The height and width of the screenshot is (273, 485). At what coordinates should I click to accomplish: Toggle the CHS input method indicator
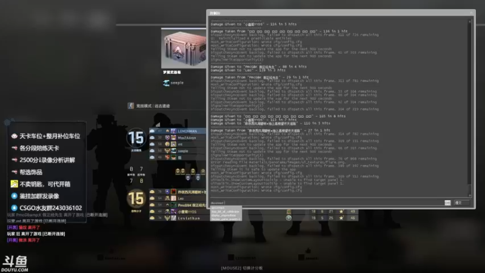(x=447, y=203)
